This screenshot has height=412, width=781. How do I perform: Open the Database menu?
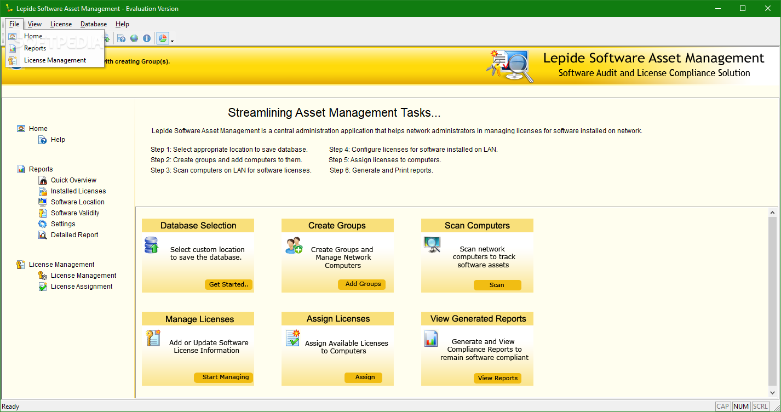pyautogui.click(x=94, y=24)
